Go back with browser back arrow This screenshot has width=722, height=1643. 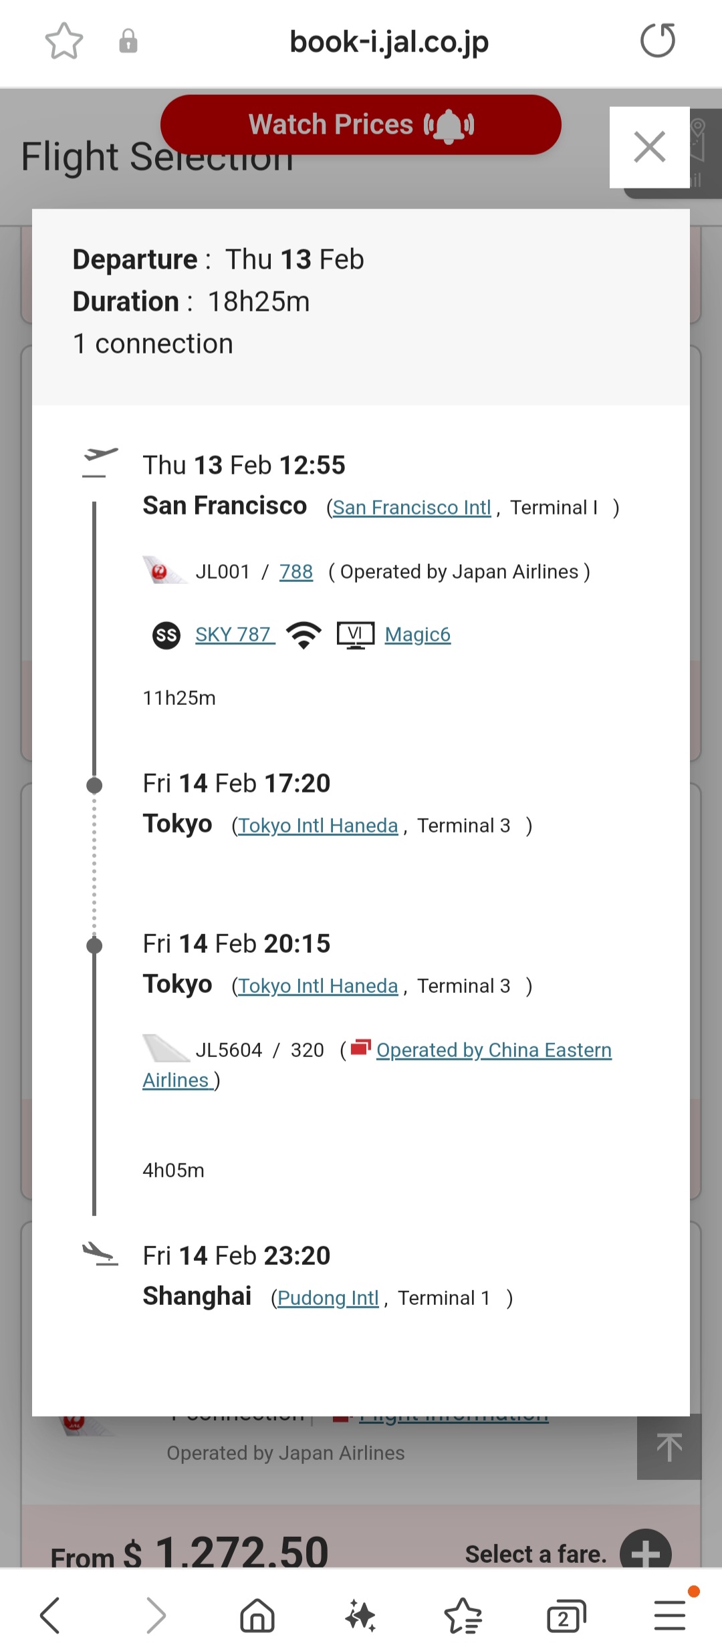[x=51, y=1616]
